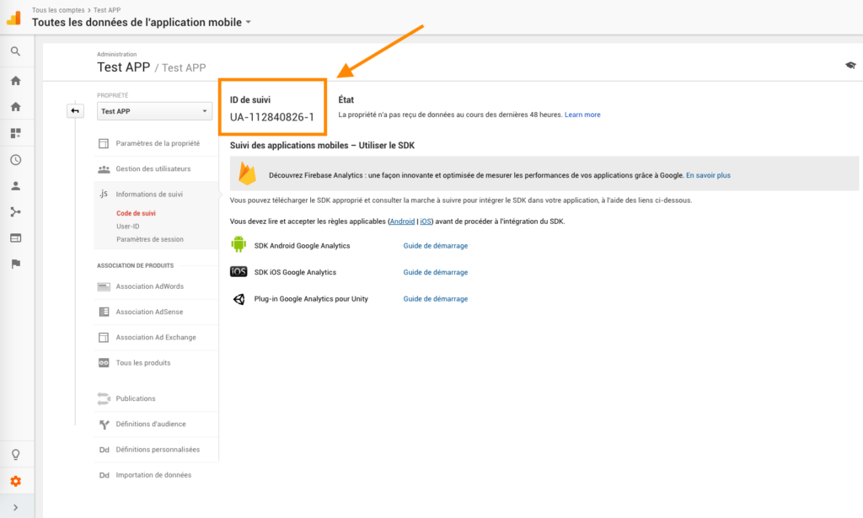The width and height of the screenshot is (863, 518).
Task: Click the Firebase flame icon
Action: pyautogui.click(x=247, y=174)
